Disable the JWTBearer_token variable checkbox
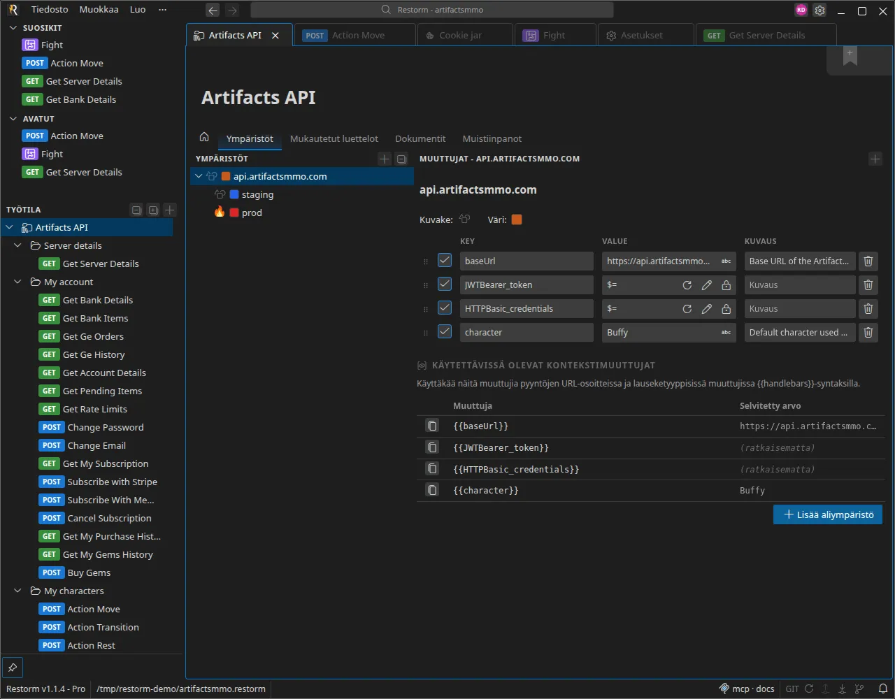895x699 pixels. pos(445,284)
